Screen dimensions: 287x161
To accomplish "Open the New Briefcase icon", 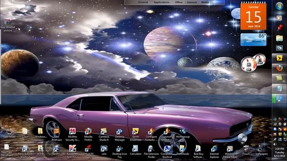I will pos(57,135).
